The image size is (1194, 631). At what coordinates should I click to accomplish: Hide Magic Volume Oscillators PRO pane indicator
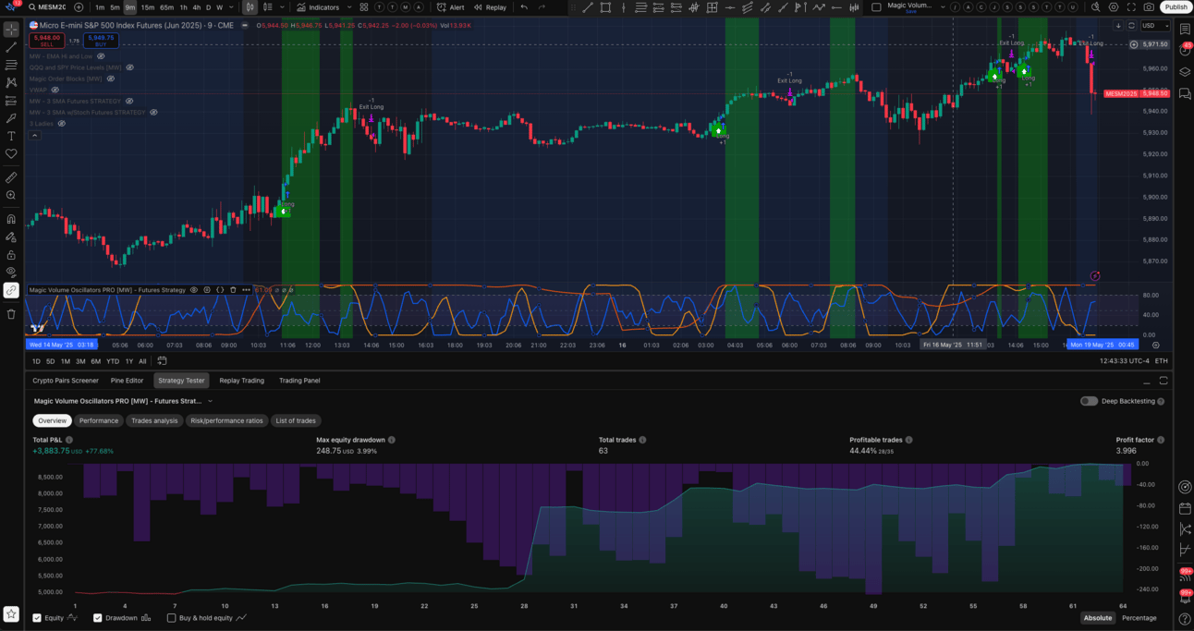tap(194, 290)
